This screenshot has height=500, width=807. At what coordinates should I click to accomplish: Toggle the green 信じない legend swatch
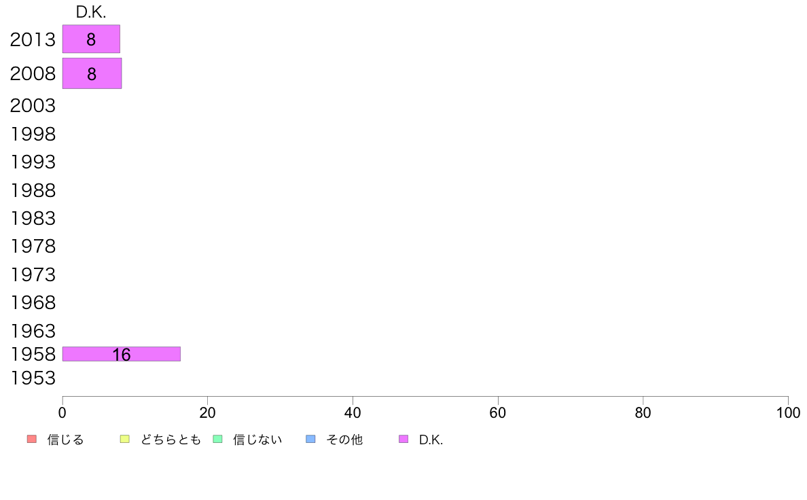click(217, 439)
